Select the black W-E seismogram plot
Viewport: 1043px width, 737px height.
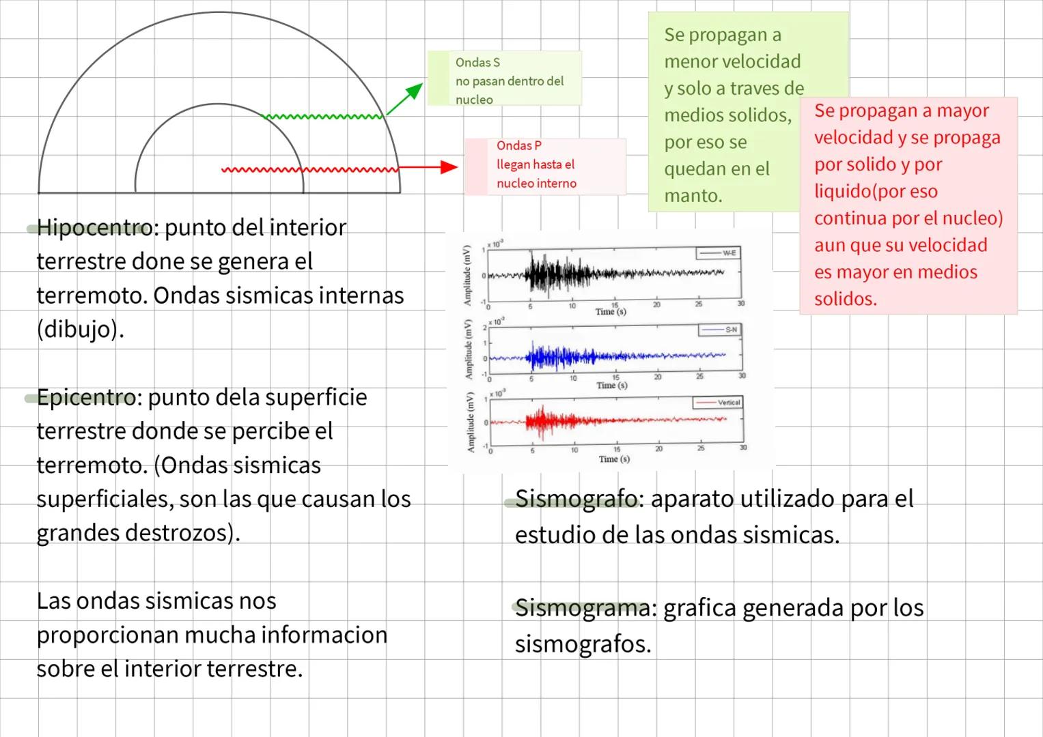tap(613, 275)
